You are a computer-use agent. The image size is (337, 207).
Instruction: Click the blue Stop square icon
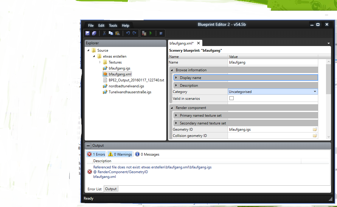(161, 33)
